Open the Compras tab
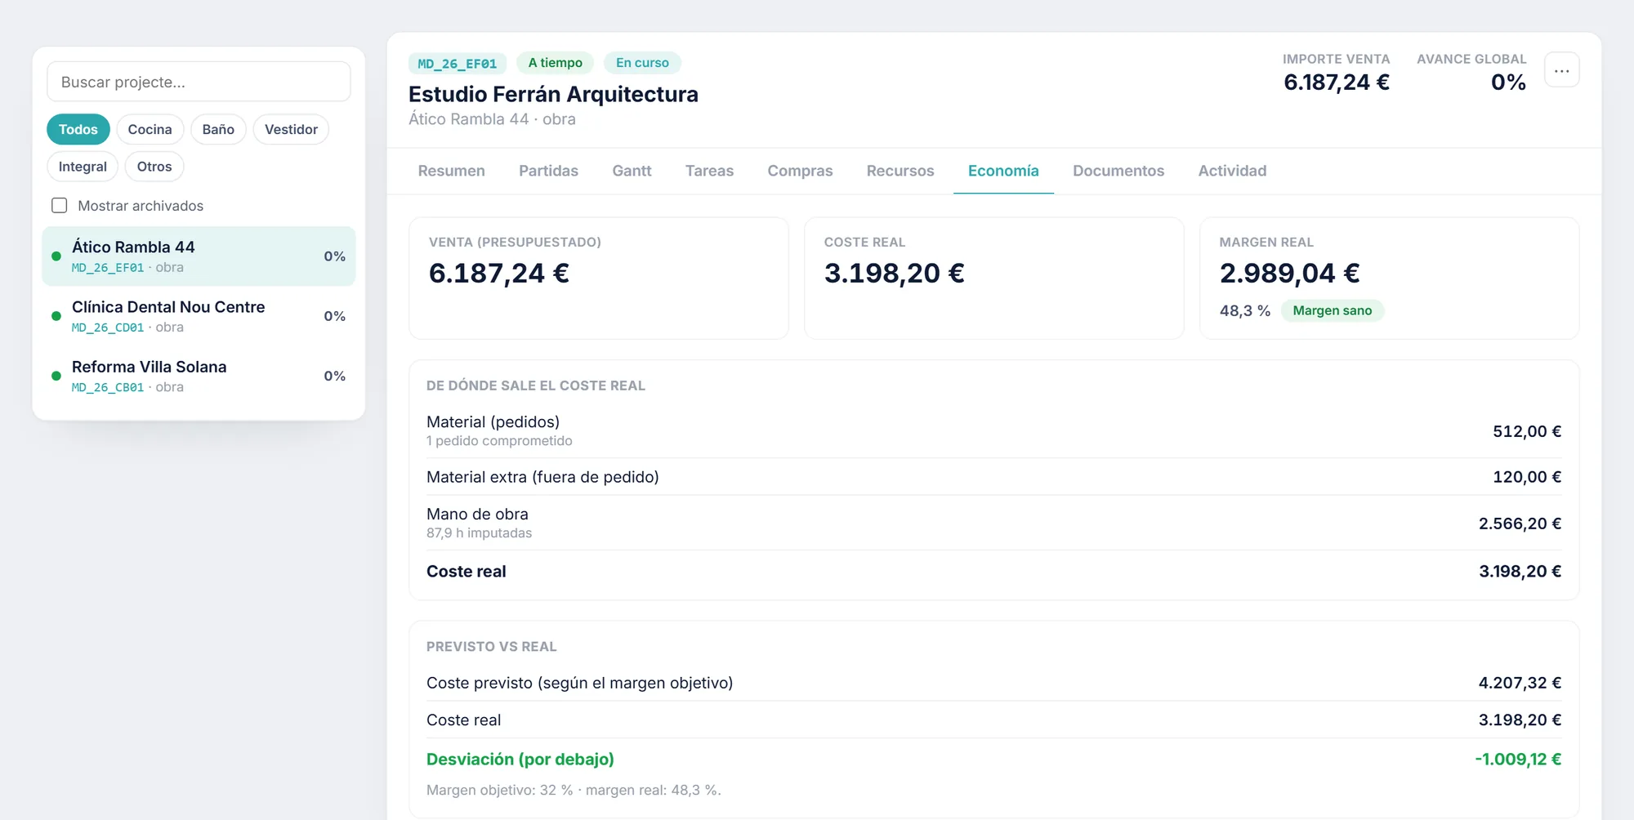The width and height of the screenshot is (1634, 820). coord(801,171)
